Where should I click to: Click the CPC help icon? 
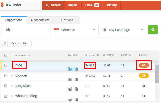(113, 55)
